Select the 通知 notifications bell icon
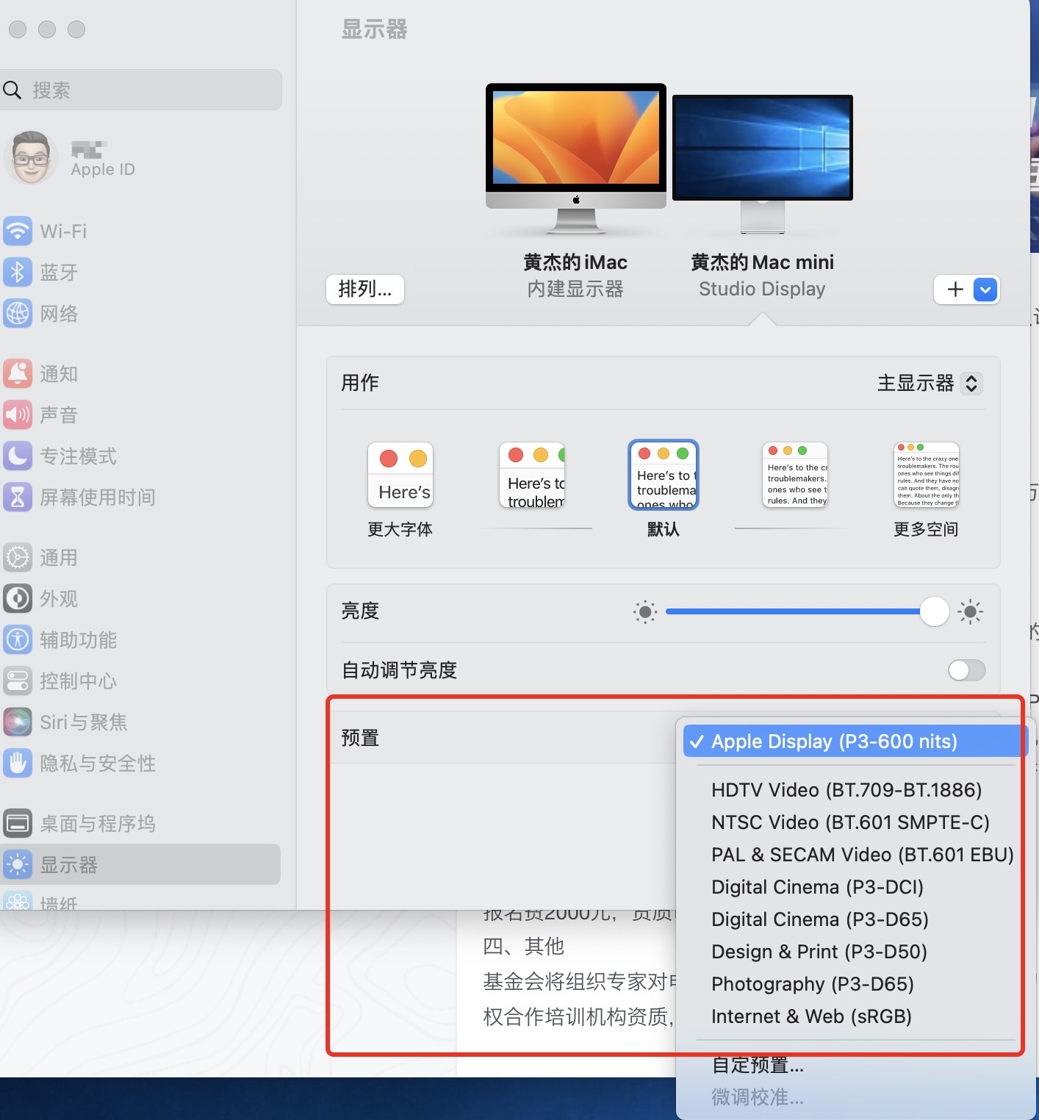1039x1120 pixels. pyautogui.click(x=18, y=374)
